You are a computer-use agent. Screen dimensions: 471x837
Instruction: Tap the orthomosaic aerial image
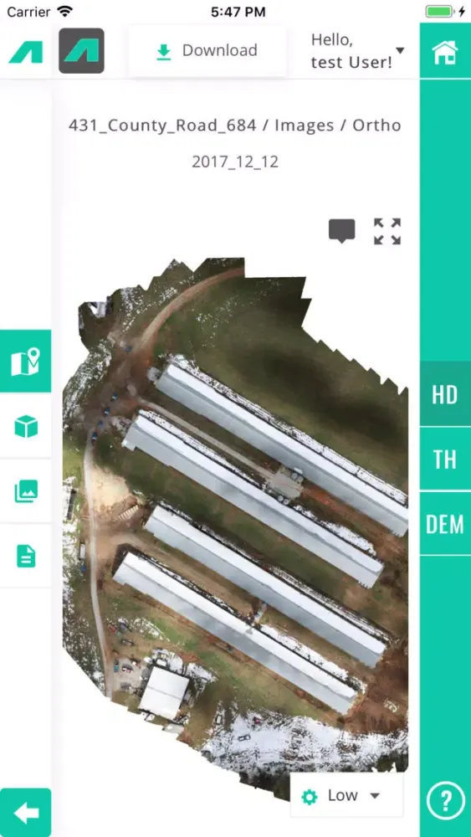click(235, 528)
